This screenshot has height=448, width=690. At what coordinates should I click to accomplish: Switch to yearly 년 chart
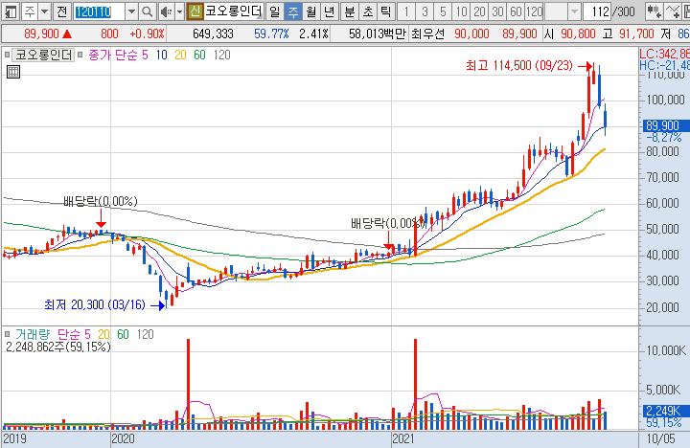(x=329, y=11)
